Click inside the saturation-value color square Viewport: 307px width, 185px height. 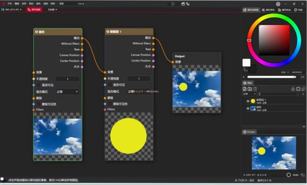click(x=274, y=40)
